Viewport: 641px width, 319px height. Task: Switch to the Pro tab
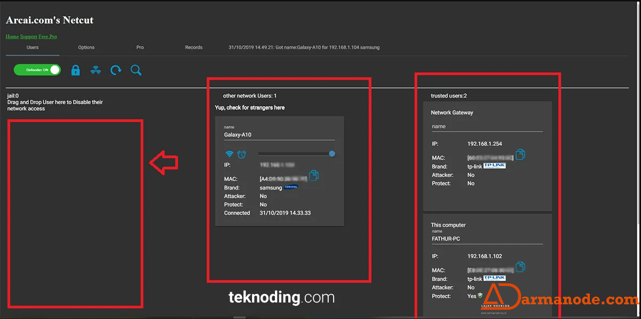pos(140,47)
